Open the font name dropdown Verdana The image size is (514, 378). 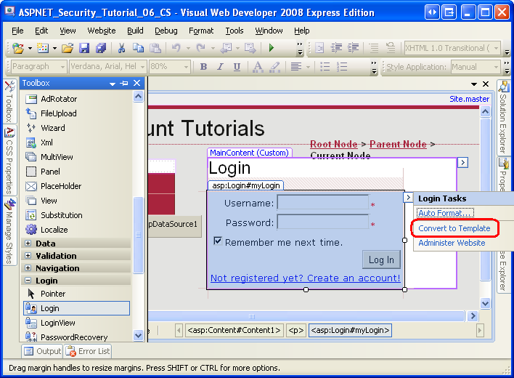point(142,67)
